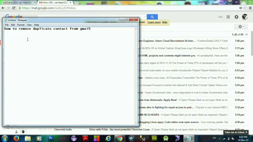Close the active Inbox (69) tab
The width and height of the screenshot is (253, 142).
coord(70,2)
